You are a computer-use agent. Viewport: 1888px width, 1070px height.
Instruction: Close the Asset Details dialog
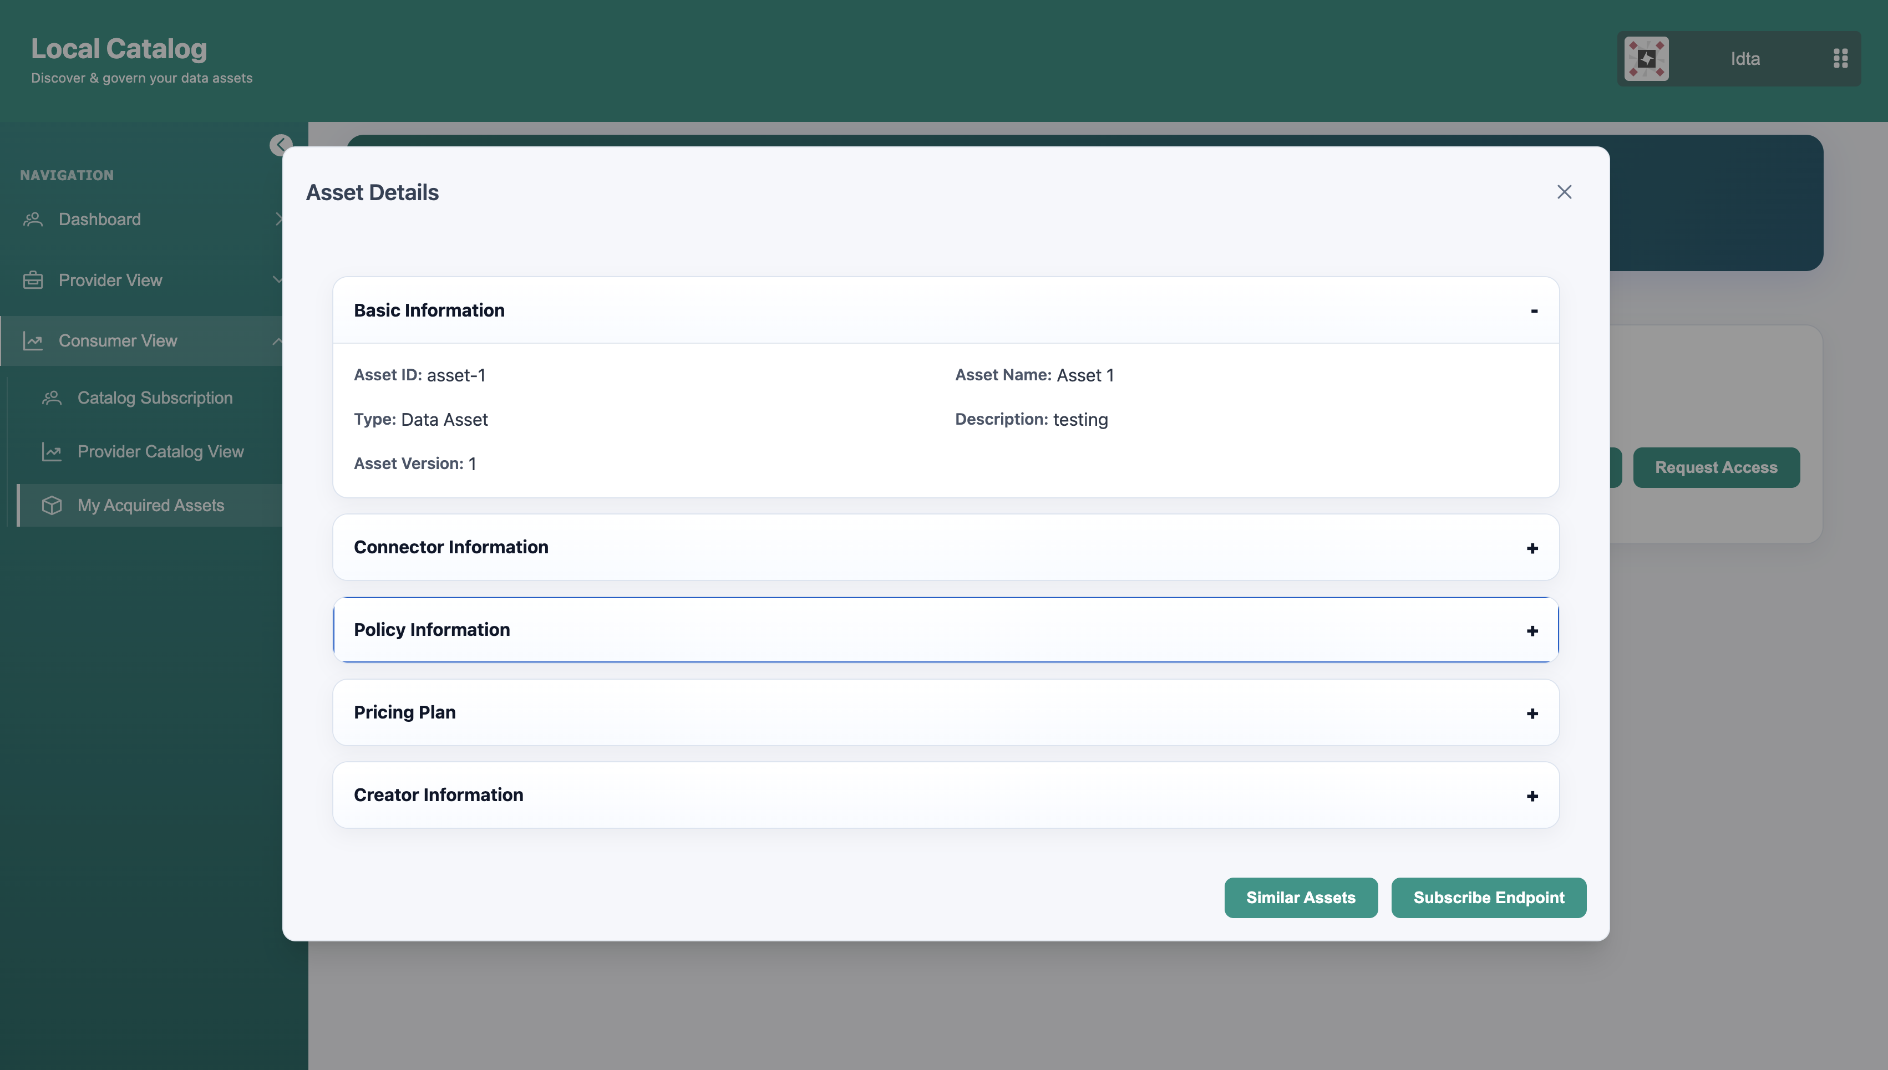(x=1564, y=192)
